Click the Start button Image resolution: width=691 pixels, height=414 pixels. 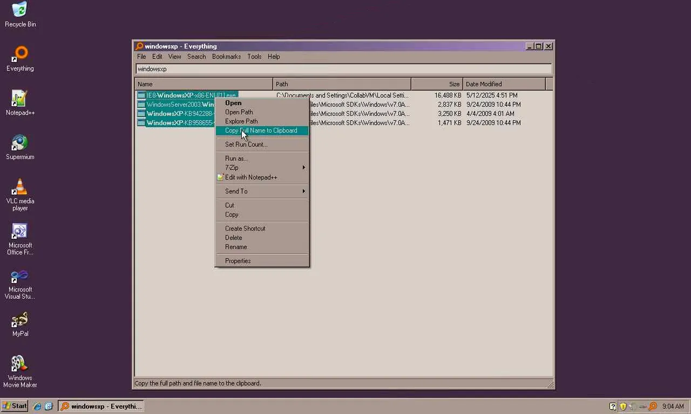coord(15,406)
